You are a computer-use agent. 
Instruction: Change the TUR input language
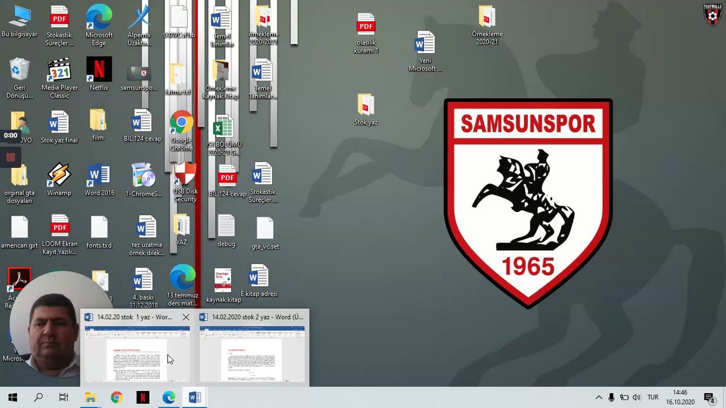pos(653,398)
